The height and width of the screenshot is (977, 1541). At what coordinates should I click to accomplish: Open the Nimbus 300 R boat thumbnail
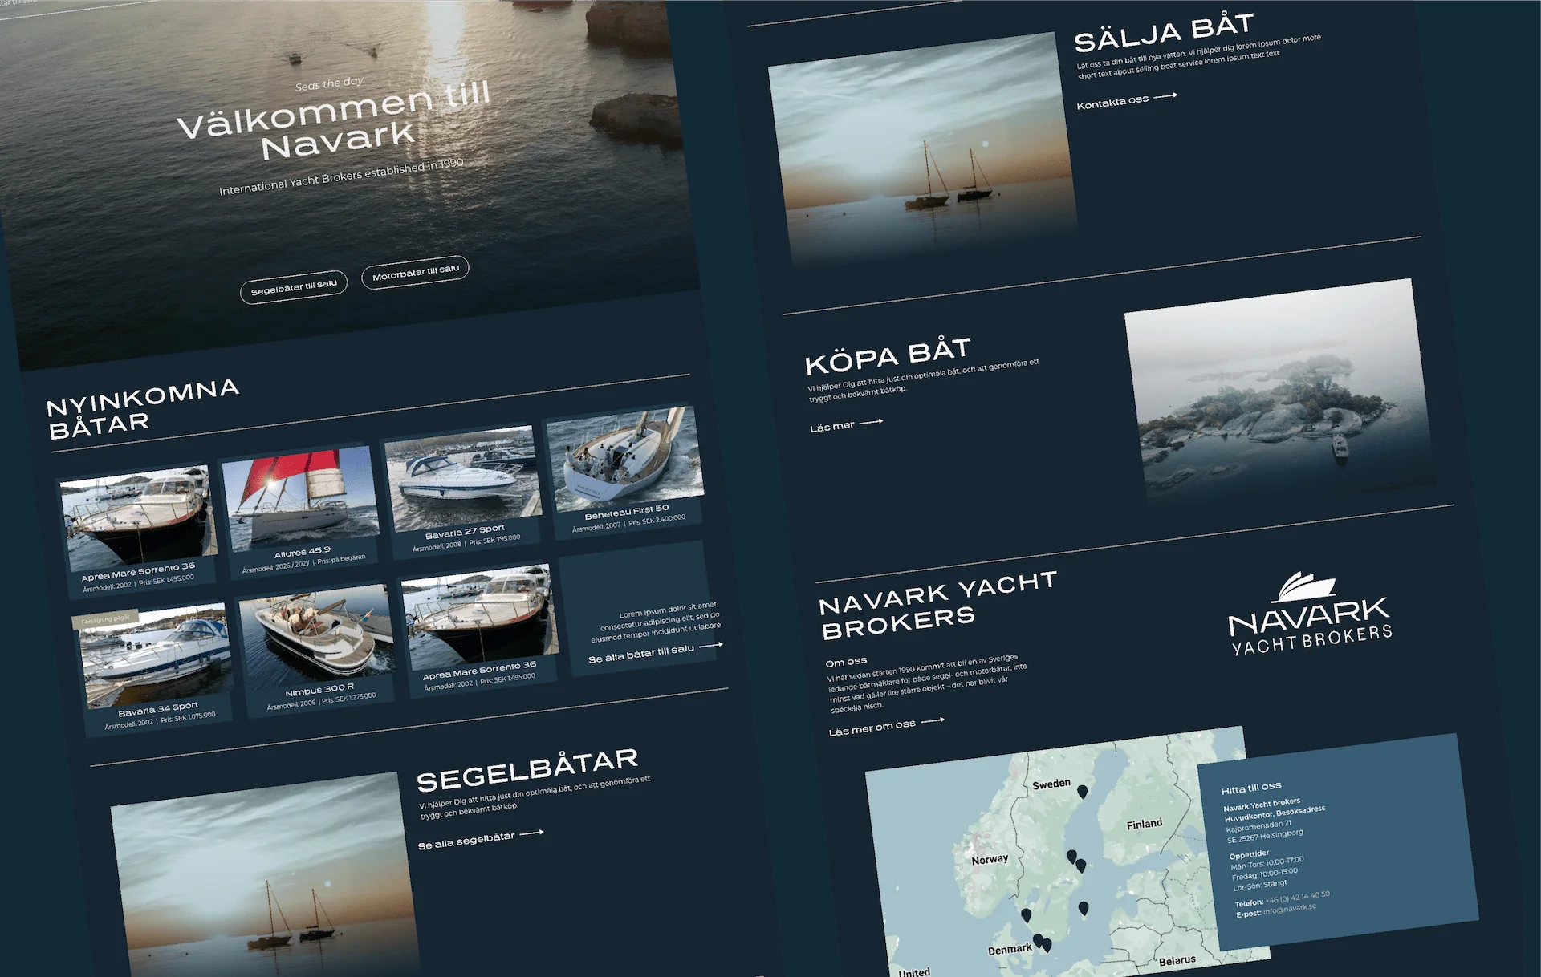point(316,638)
